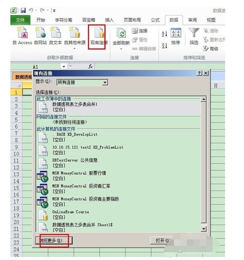Screen dimensions: 244x260
Task: Switch to the 开始 ribbon tab
Action: pyautogui.click(x=41, y=20)
